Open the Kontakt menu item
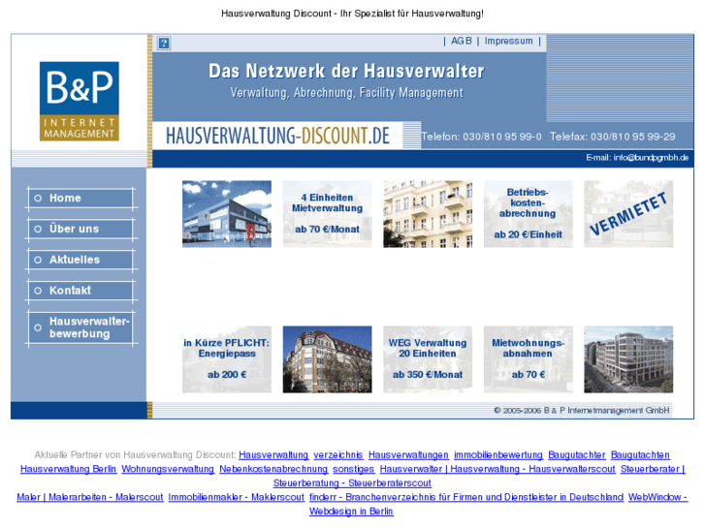Screen dimensions: 705x528 click(x=80, y=291)
